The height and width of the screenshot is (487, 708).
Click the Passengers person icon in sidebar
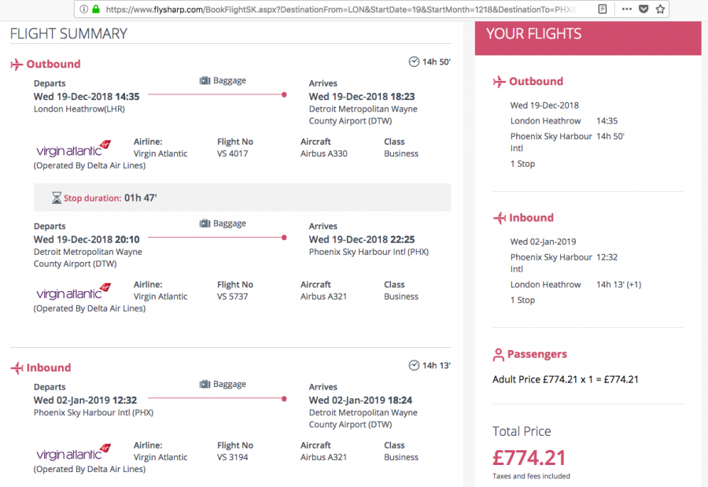[498, 355]
